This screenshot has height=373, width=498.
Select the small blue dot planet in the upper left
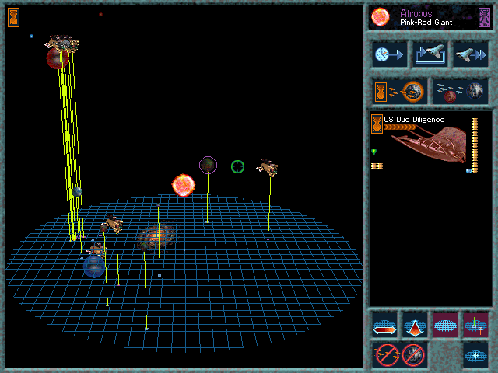(x=31, y=37)
